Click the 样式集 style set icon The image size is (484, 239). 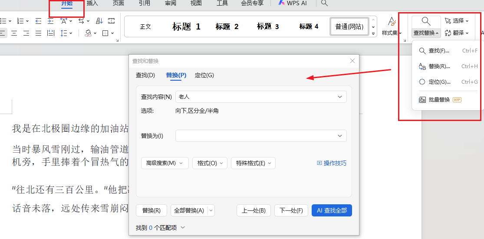pyautogui.click(x=392, y=22)
